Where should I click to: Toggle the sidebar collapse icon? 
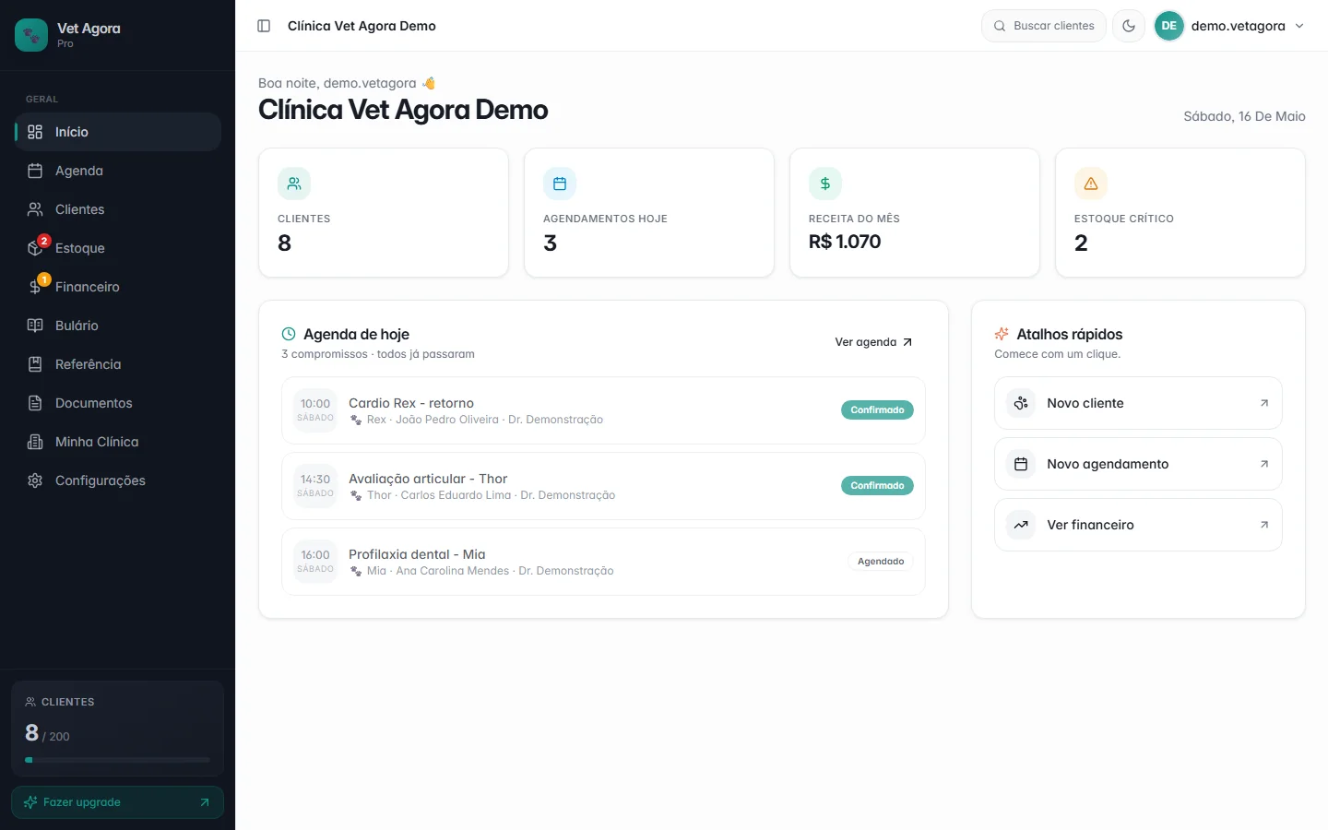[x=264, y=26]
